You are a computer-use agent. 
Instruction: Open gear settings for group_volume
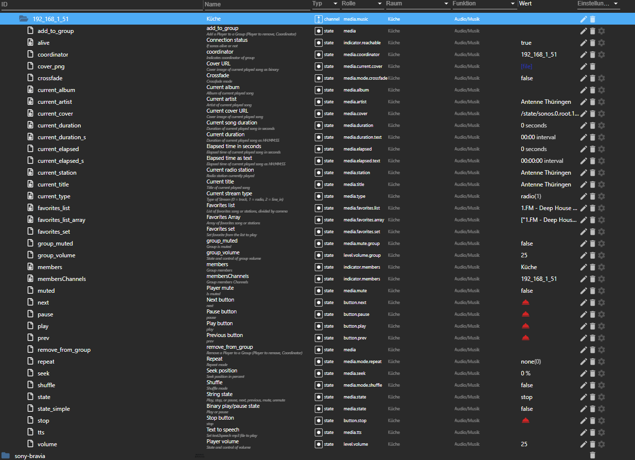tap(602, 255)
